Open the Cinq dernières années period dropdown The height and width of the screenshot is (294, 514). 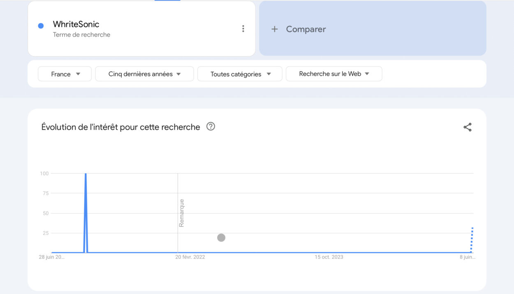[144, 74]
